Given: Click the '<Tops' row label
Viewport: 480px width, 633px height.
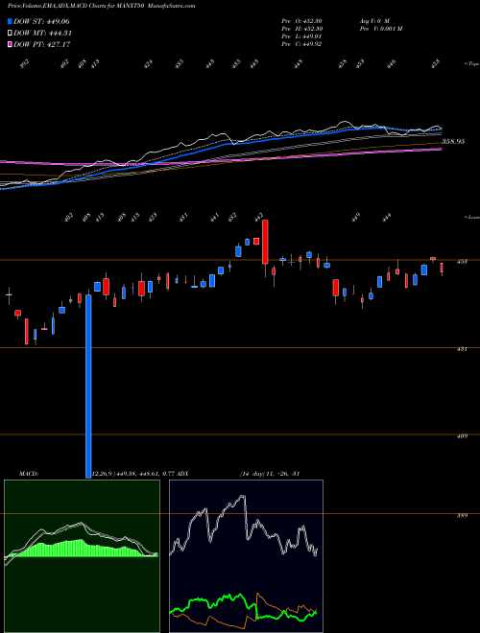Looking at the screenshot, I should (471, 63).
